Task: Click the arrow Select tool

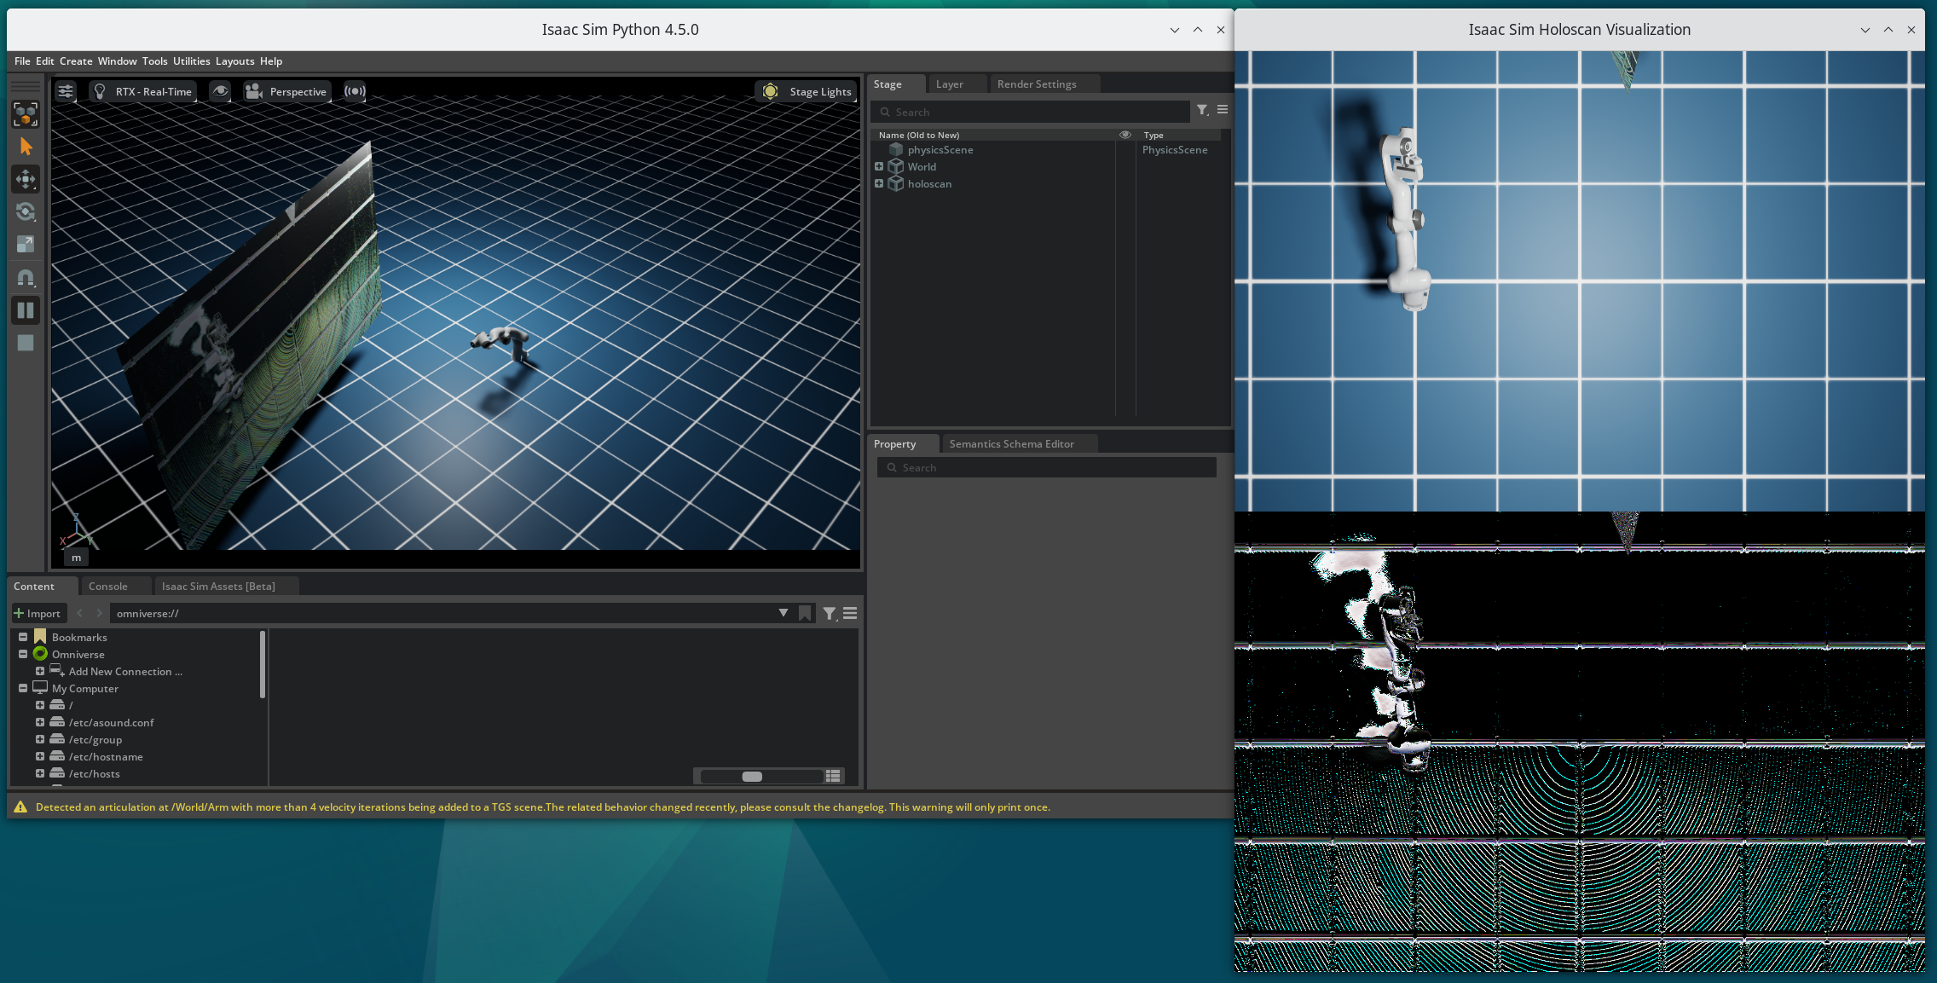Action: [x=26, y=147]
